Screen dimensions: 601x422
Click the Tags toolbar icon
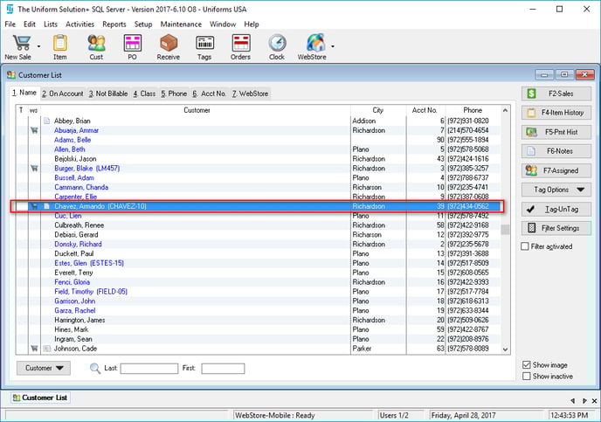[205, 43]
